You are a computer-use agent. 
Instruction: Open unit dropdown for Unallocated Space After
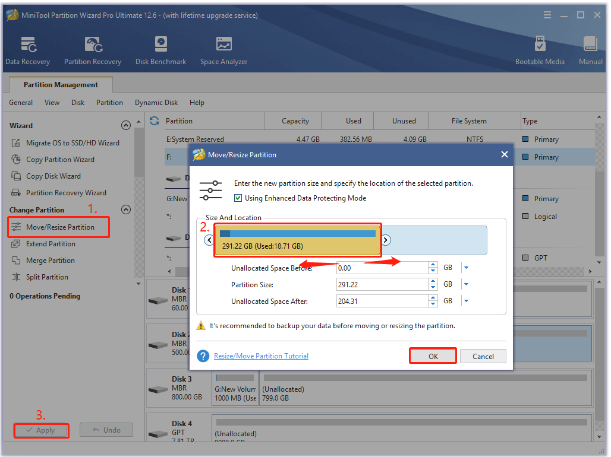tap(466, 301)
